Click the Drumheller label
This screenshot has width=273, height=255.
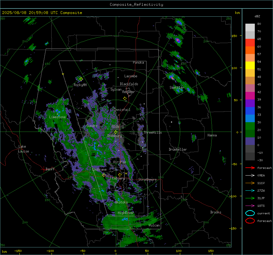[x=178, y=149]
